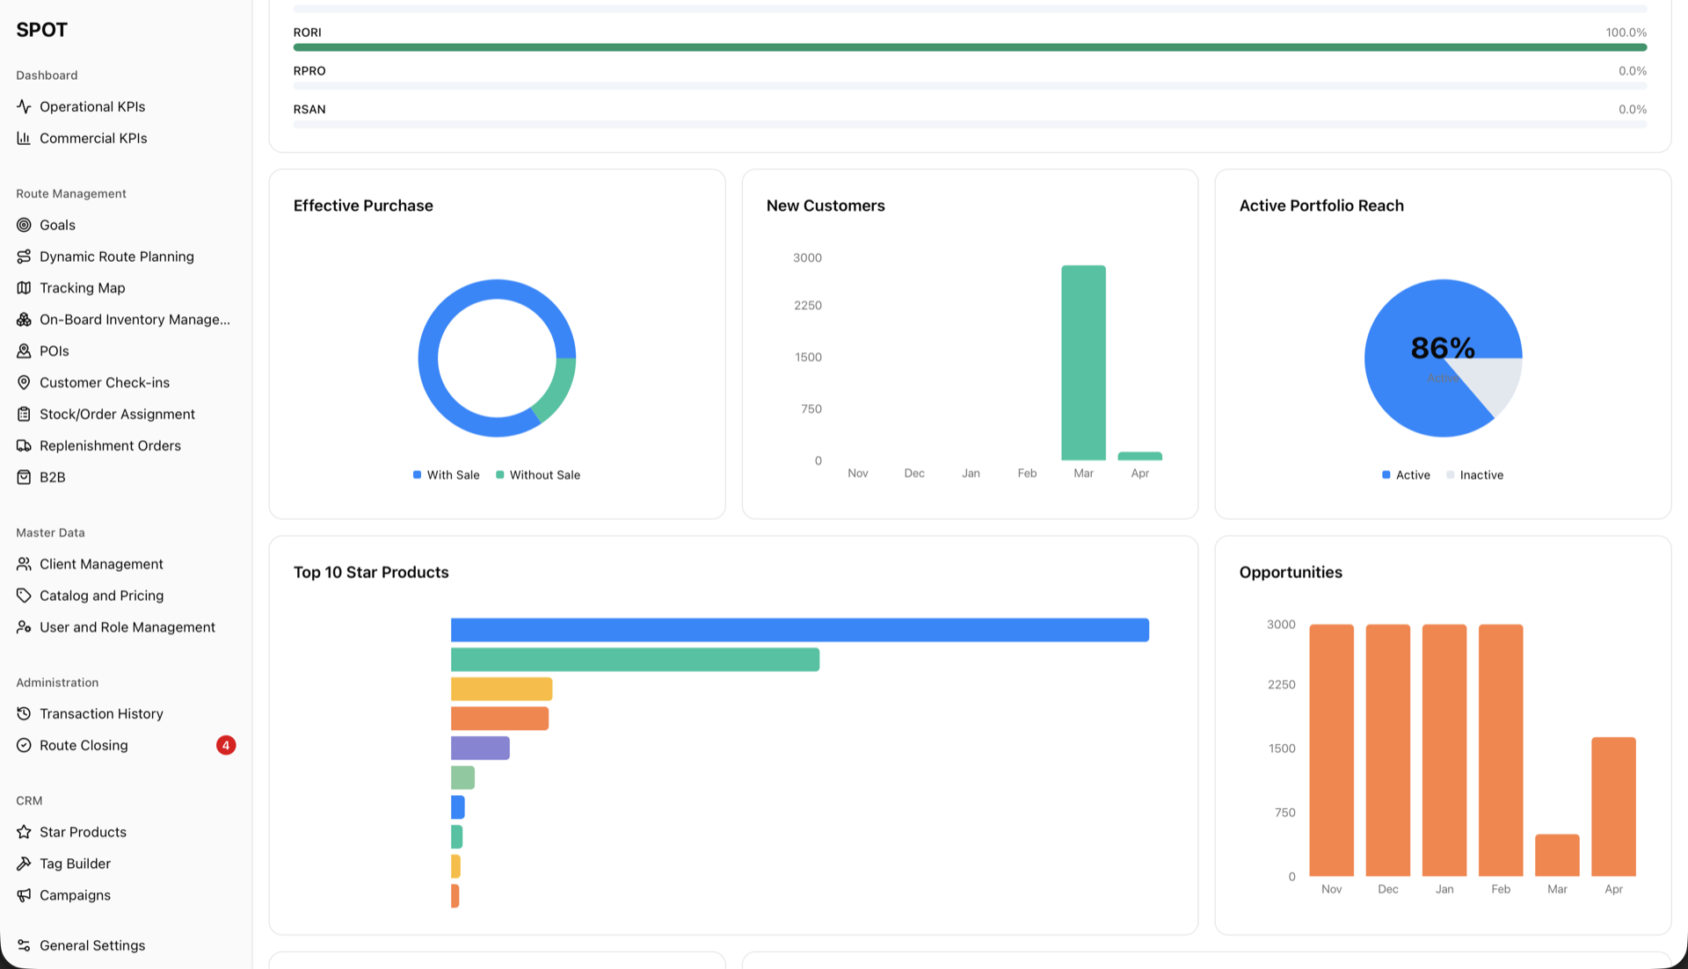Go to Customer Check-ins
Screen dimensions: 1688x969
coord(105,383)
